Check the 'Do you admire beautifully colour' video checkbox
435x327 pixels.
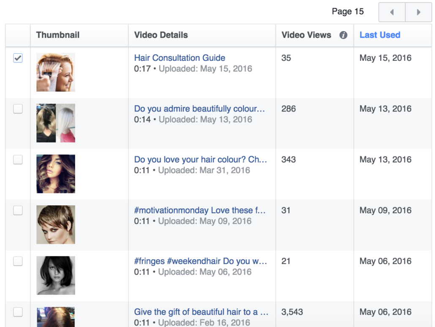(18, 109)
